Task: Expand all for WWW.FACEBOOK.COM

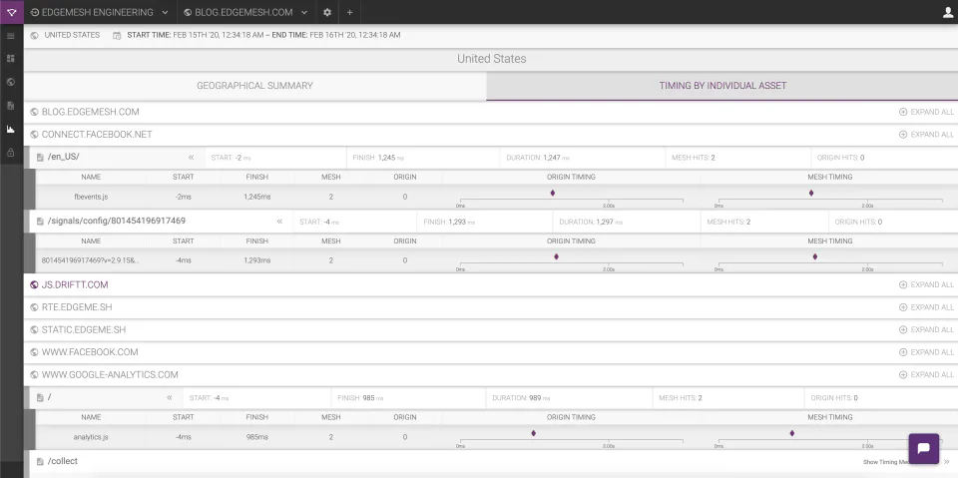Action: pos(926,352)
